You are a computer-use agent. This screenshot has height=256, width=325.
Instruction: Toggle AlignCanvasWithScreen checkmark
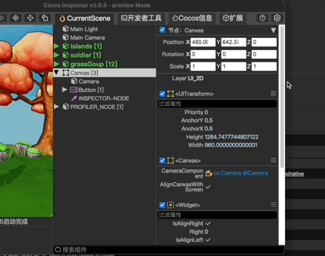click(x=208, y=187)
